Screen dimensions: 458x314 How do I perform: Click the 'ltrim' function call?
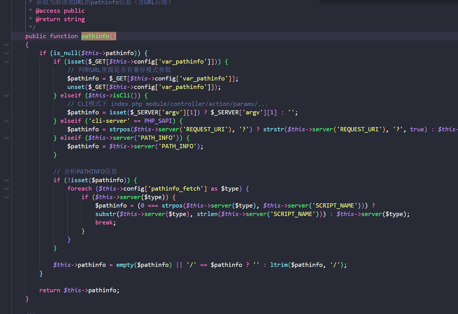click(279, 265)
